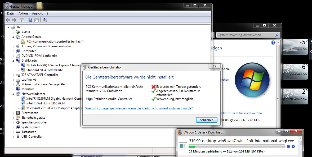This screenshot has height=157, width=312.
Task: Open the Dresden, SN weather gadget
Action: (295, 47)
